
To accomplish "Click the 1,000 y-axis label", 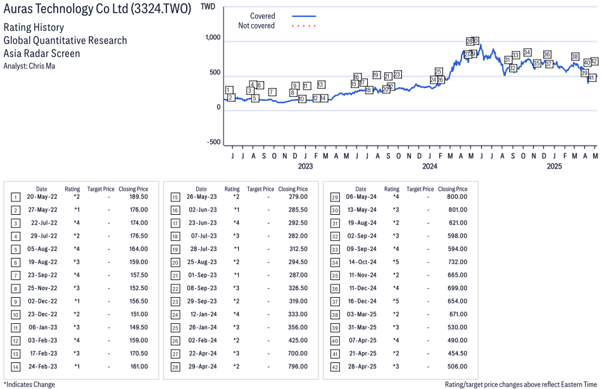I will 213,37.
